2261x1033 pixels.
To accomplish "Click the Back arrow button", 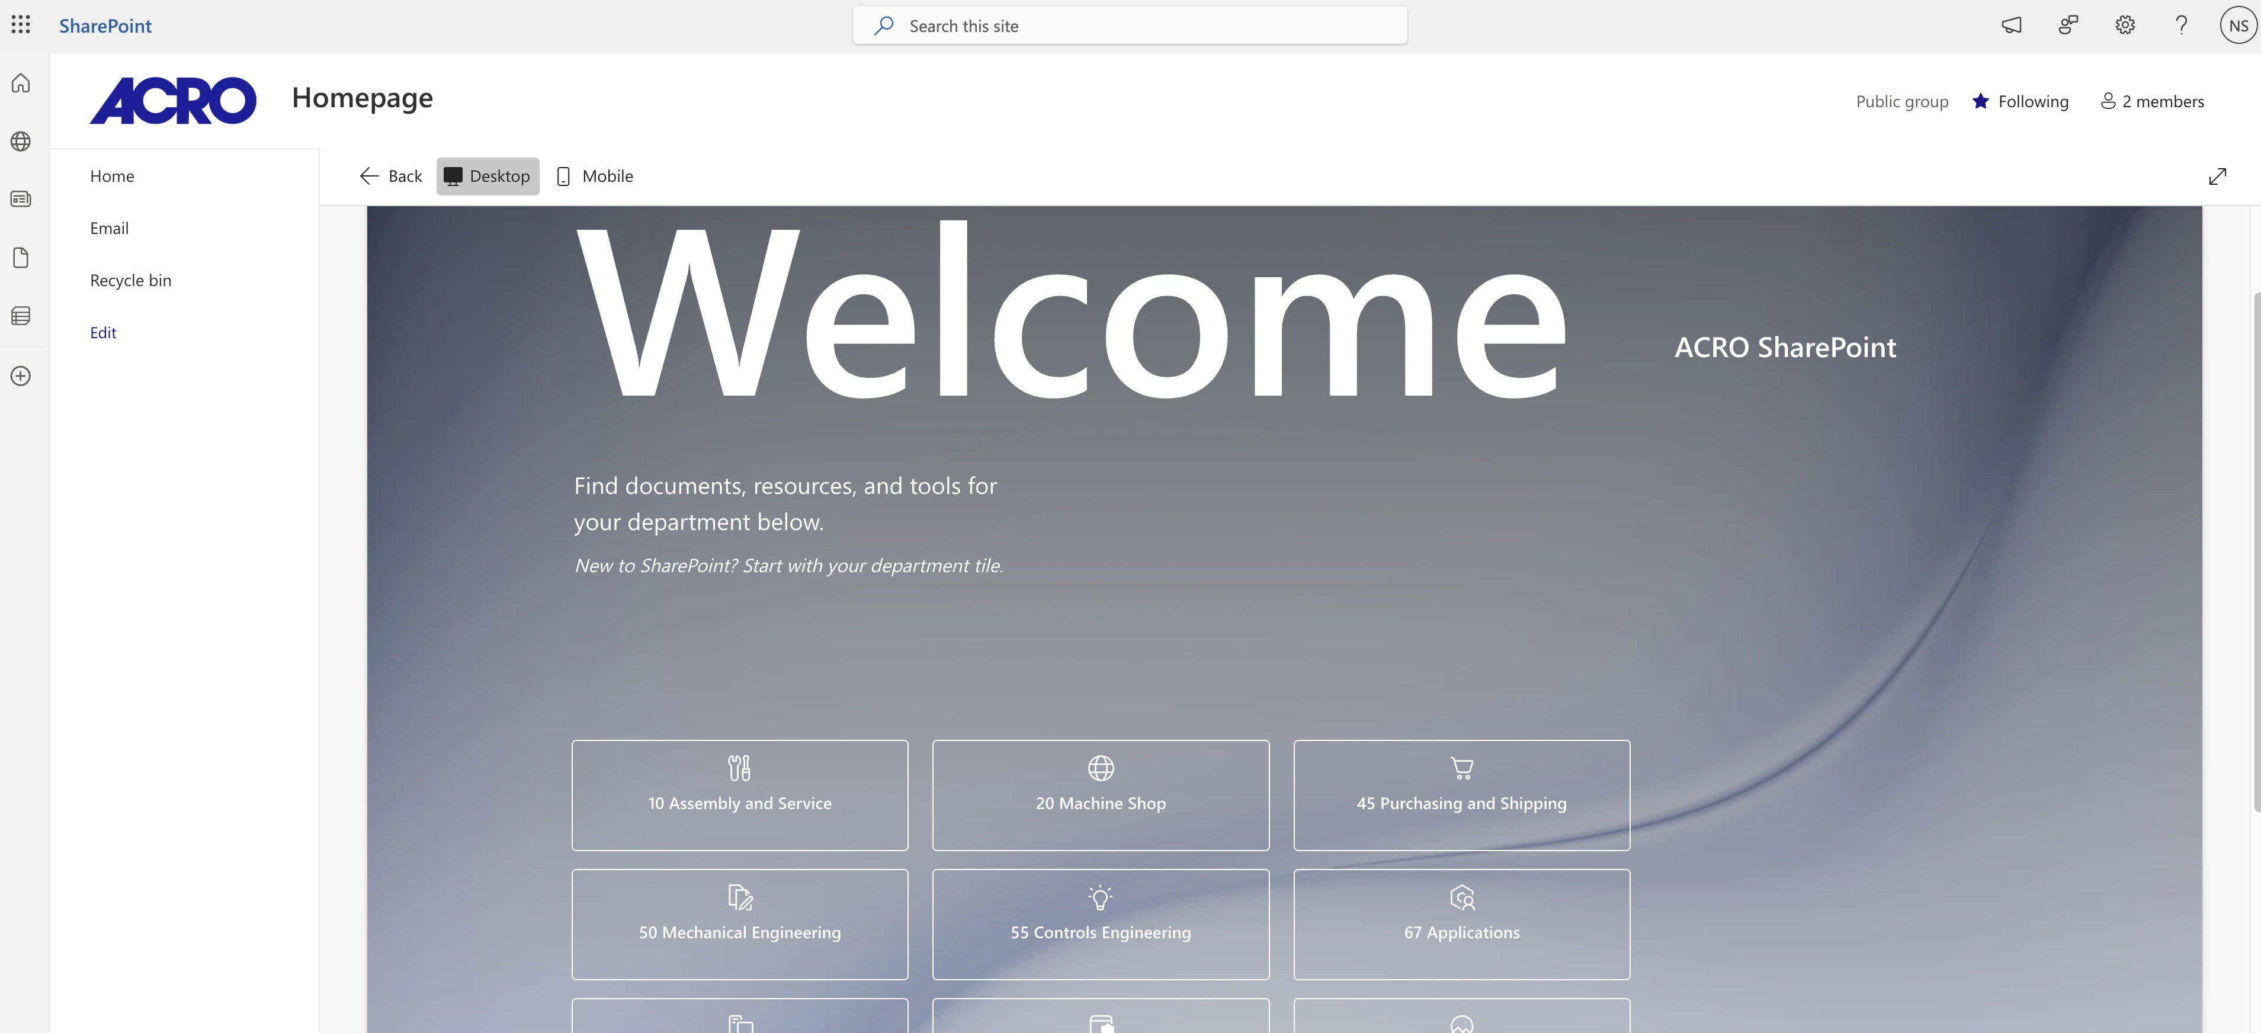I will [x=390, y=177].
